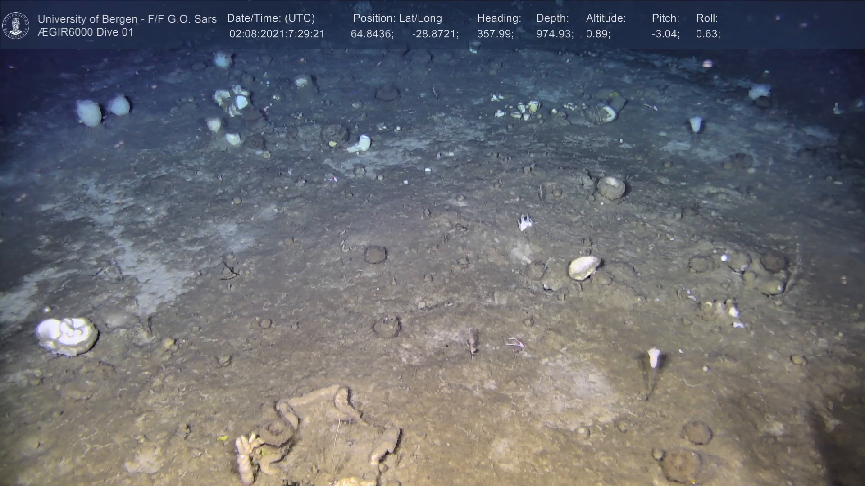Screen dimensions: 865x486
Task: Select the 02:08:2021:7:29:21 timestamp value
Action: point(277,34)
